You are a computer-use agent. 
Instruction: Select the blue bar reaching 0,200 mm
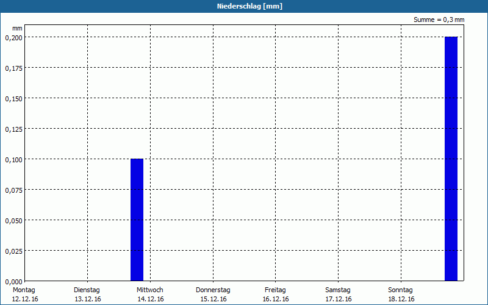pos(451,159)
